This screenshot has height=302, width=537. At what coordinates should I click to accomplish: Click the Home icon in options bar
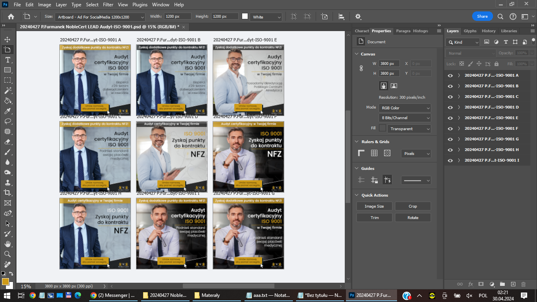click(11, 17)
